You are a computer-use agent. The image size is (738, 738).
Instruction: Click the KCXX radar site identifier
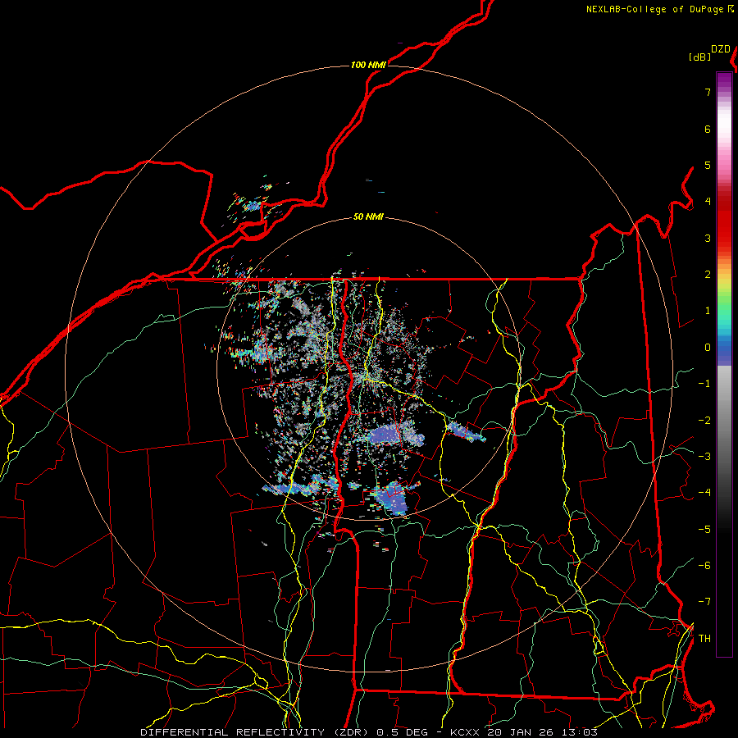click(x=465, y=732)
